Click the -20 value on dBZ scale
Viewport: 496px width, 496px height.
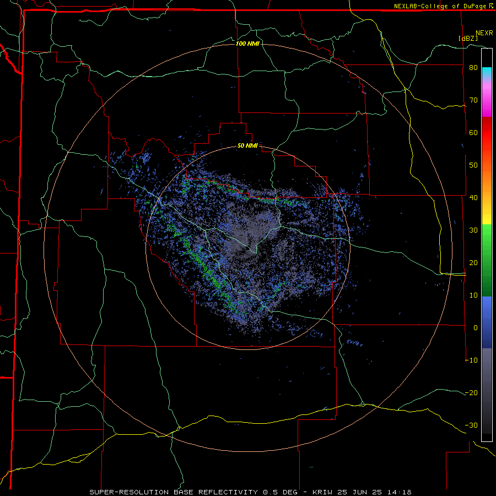pyautogui.click(x=471, y=393)
